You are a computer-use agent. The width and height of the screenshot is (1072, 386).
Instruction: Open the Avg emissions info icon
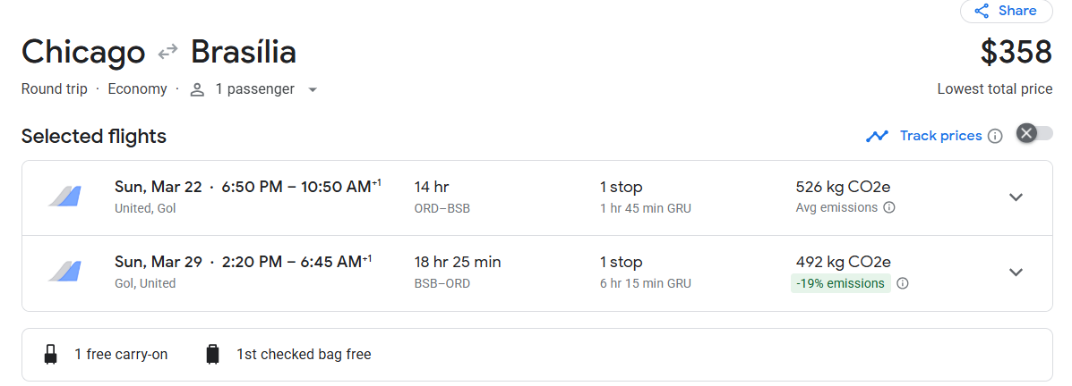point(889,208)
